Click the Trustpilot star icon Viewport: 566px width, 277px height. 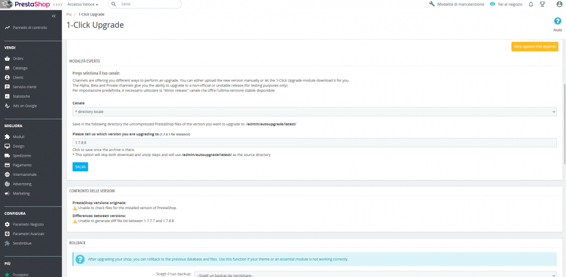tap(7, 275)
